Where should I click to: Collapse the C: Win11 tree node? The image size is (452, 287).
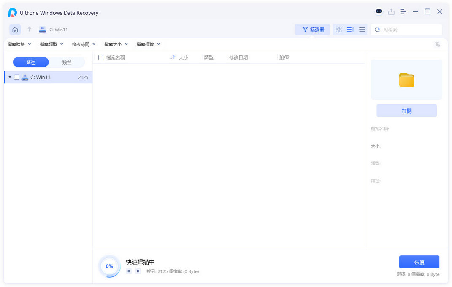[10, 77]
